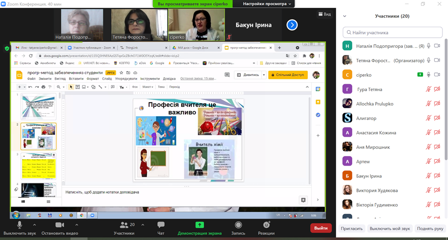Open the Вставити menu in shared Slides
This screenshot has height=240, width=448.
coord(76,78)
